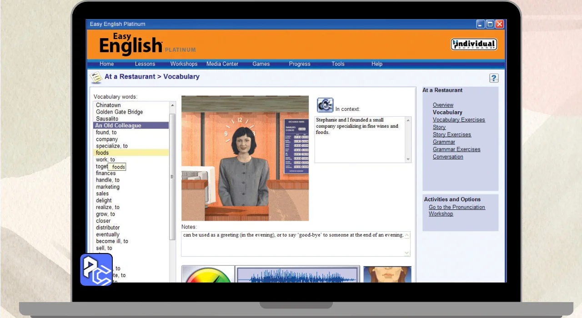Open the Media Center menu
Image resolution: width=582 pixels, height=318 pixels.
coord(222,64)
